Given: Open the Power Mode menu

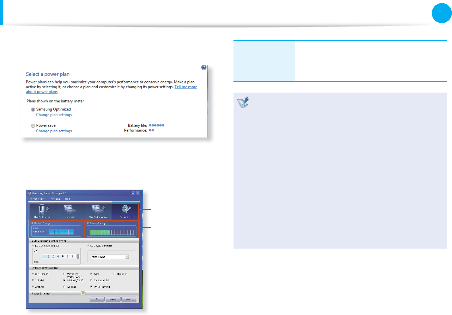Looking at the screenshot, I should click(37, 199).
